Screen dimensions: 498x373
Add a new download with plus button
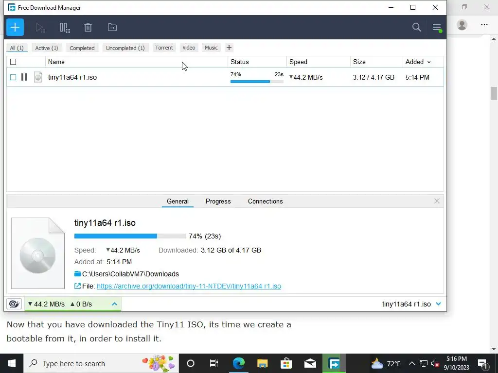coord(15,27)
